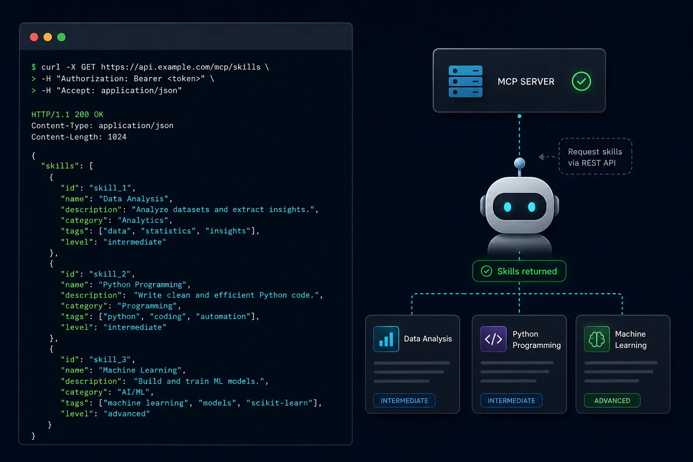Viewport: 693px width, 462px height.
Task: Click the INTERMEDIATE badge on Python Programming card
Action: pyautogui.click(x=511, y=401)
